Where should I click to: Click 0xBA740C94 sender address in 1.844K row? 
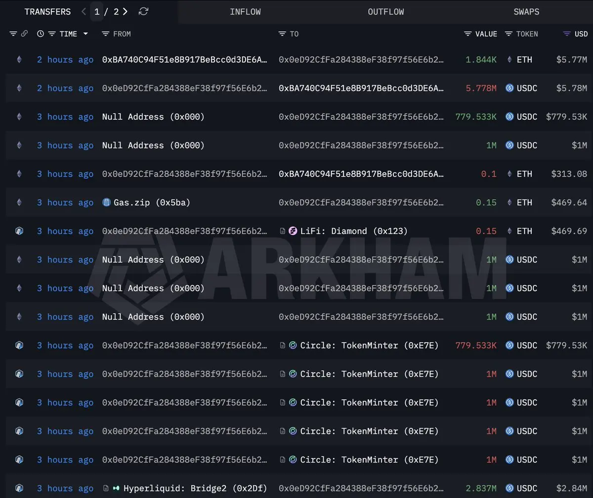(x=184, y=60)
